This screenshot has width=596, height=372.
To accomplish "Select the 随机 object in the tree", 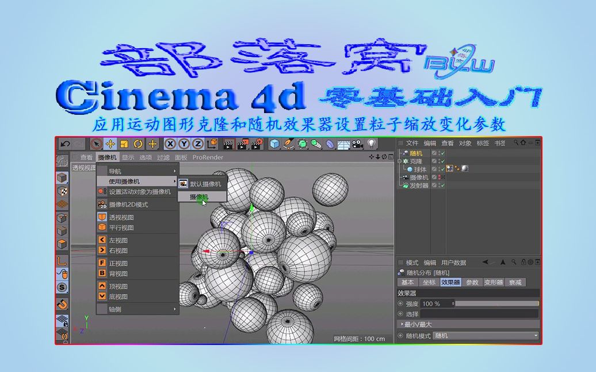I will 416,153.
